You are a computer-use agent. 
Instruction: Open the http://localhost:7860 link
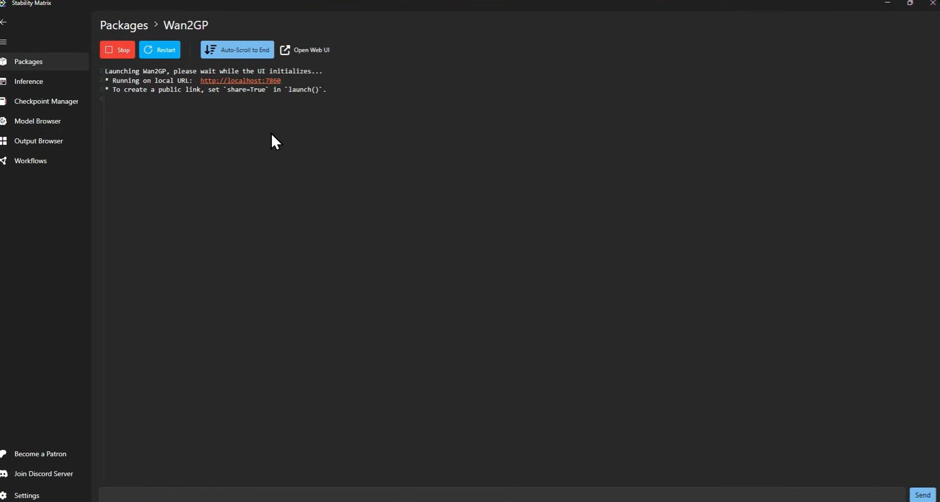point(241,80)
